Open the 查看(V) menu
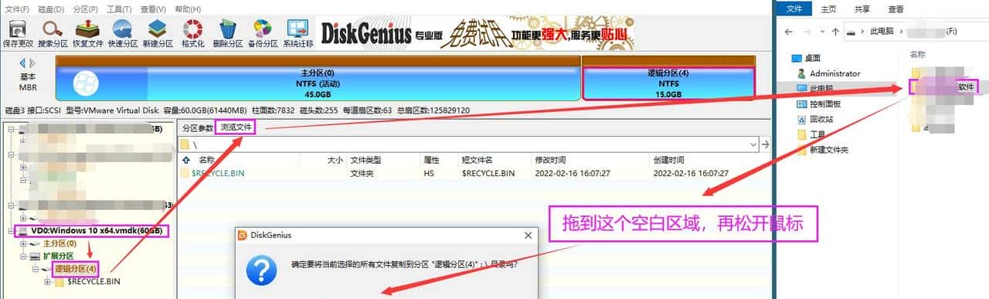 tap(153, 8)
